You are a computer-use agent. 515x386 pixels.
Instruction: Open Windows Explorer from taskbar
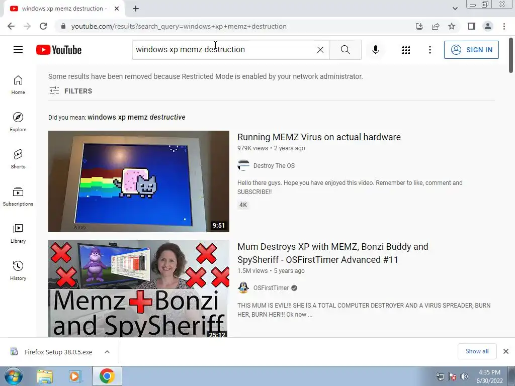click(45, 376)
